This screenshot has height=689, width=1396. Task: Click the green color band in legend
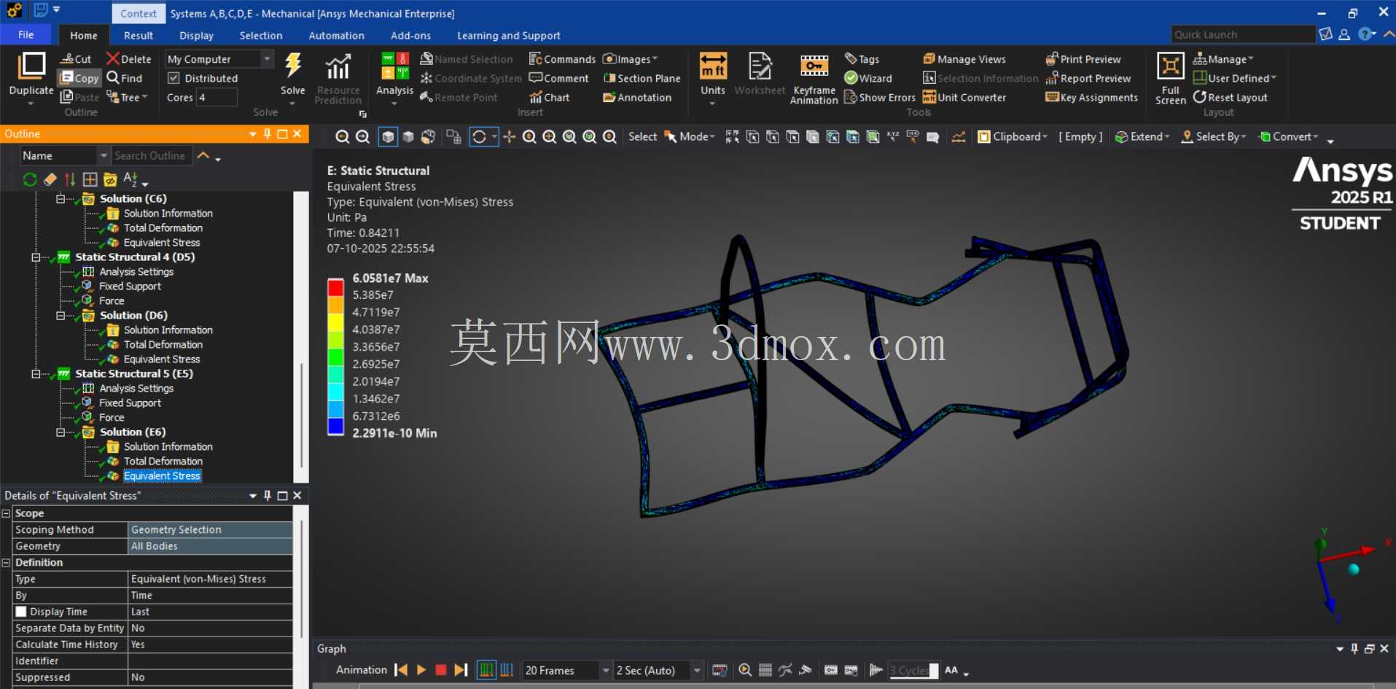tap(335, 357)
